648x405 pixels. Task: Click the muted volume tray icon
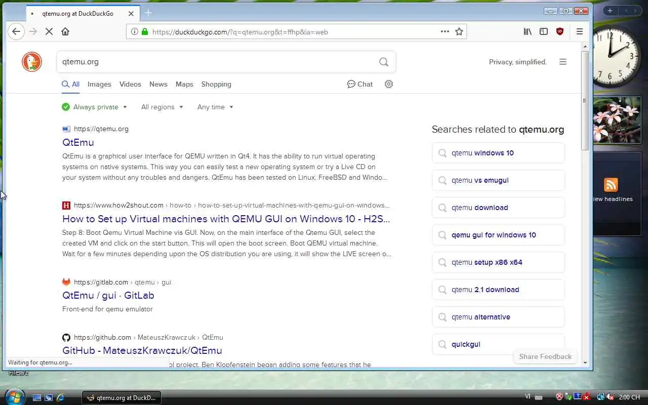coord(610,397)
